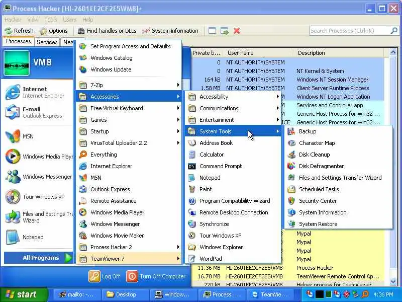Launch Synchronize from Accessories
402x302 pixels.
click(x=233, y=224)
